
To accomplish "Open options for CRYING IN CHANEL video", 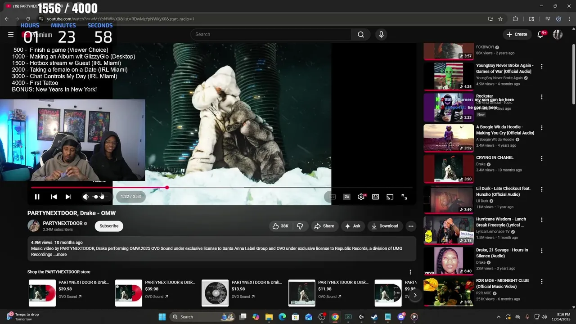I will tap(542, 158).
